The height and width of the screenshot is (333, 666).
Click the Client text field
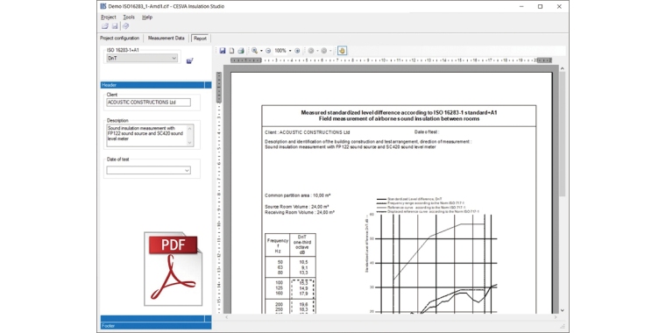pos(148,103)
